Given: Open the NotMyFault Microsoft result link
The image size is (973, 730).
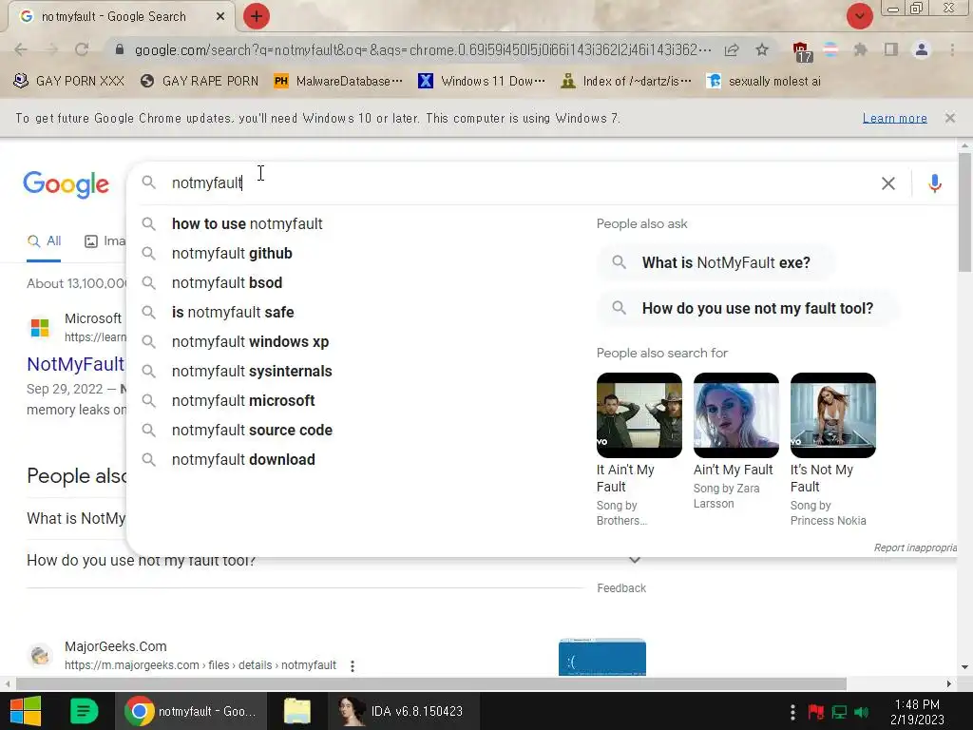Looking at the screenshot, I should (x=75, y=364).
